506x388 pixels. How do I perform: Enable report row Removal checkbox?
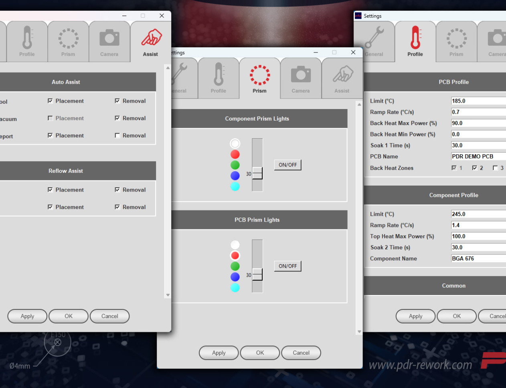coord(117,135)
